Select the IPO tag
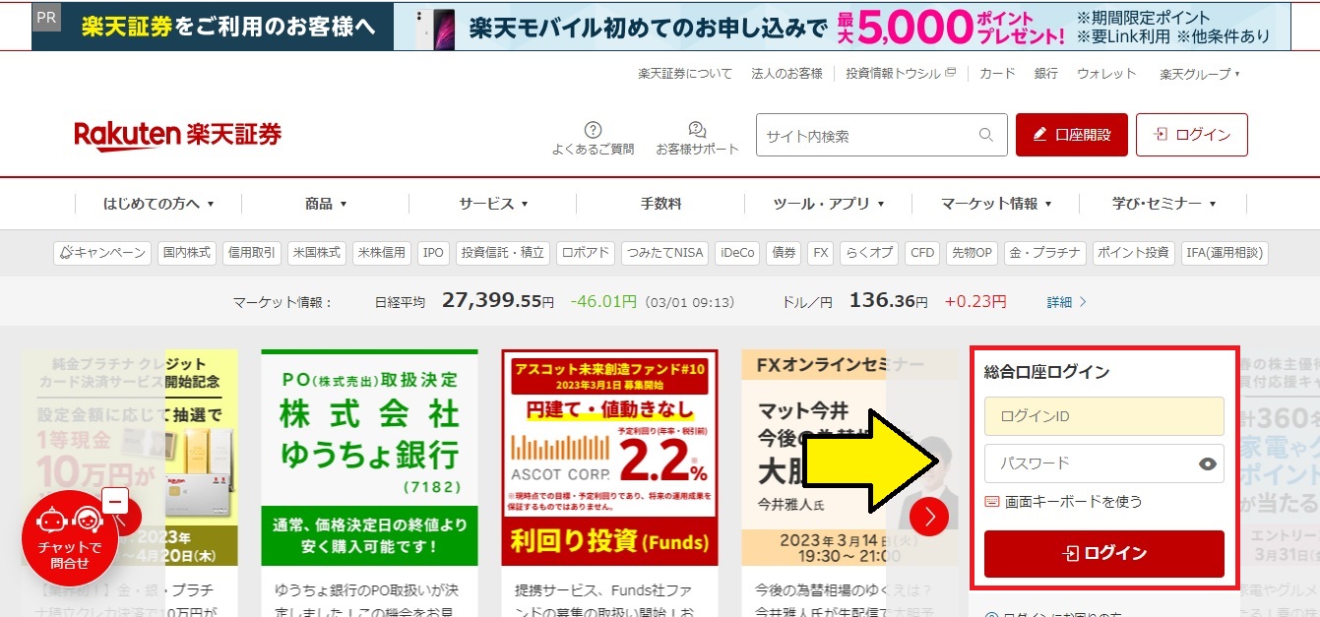 point(433,253)
